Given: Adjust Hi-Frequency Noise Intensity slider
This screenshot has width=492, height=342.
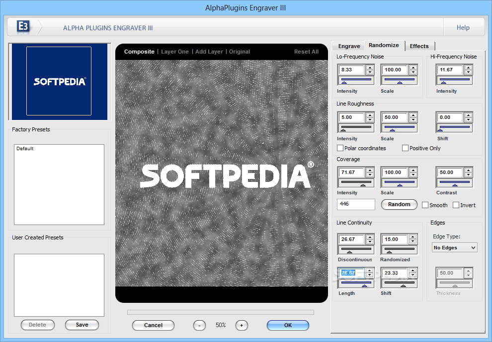Looking at the screenshot, I should pyautogui.click(x=455, y=80).
